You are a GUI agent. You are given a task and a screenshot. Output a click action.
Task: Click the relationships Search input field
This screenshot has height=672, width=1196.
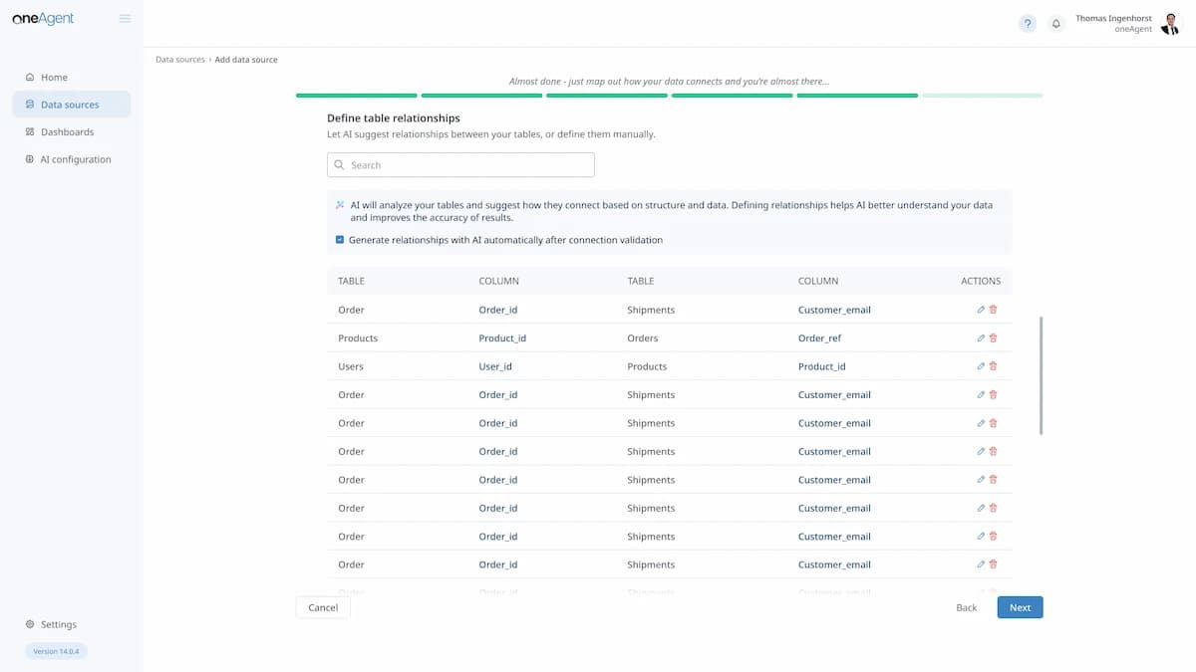tap(460, 165)
